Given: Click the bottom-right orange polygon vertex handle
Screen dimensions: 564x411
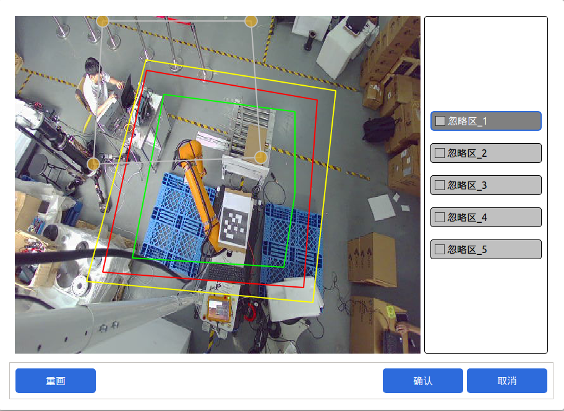Looking at the screenshot, I should [261, 157].
